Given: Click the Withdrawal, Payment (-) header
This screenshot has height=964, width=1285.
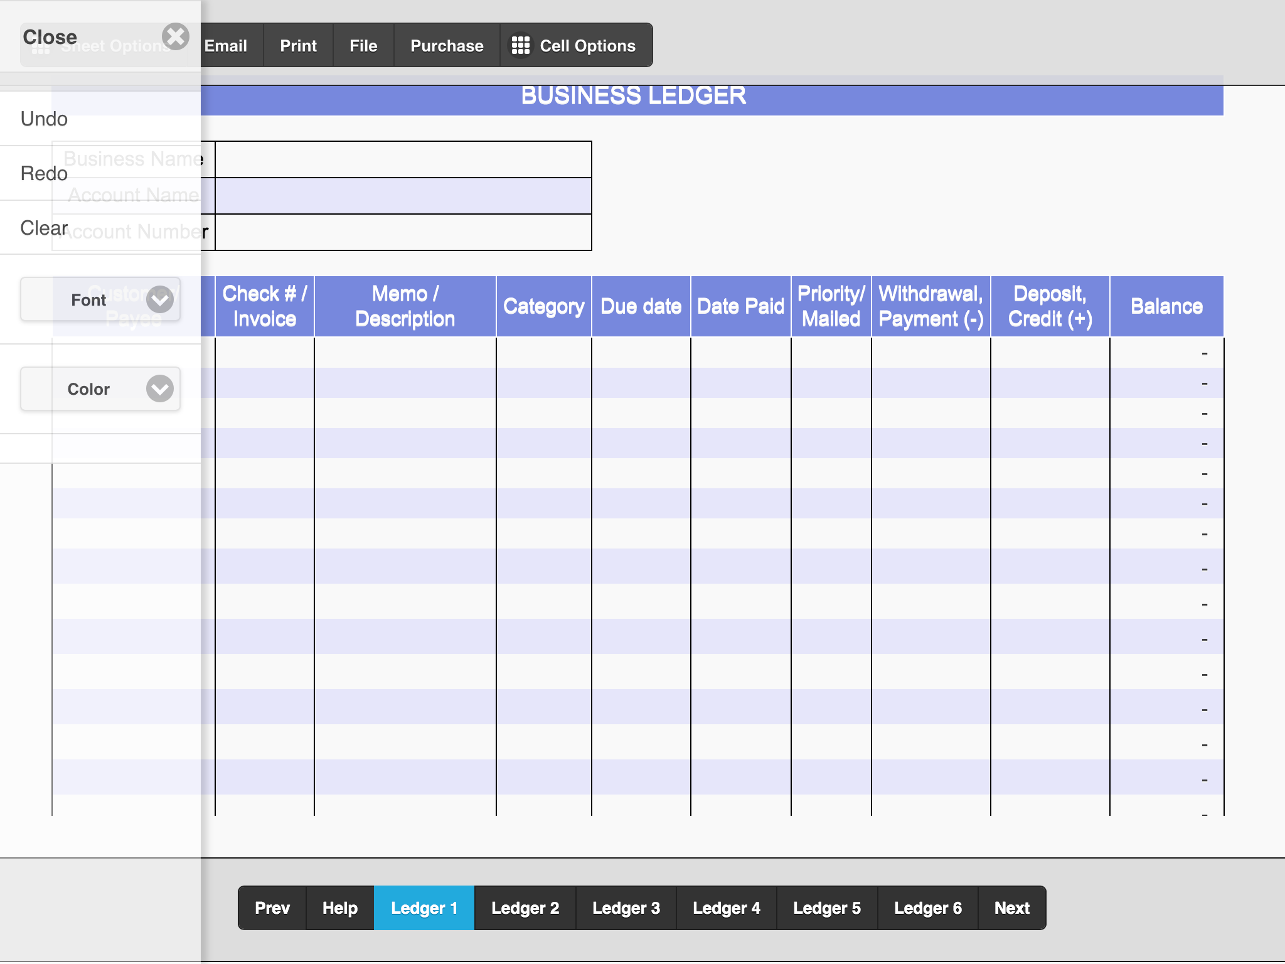Looking at the screenshot, I should tap(931, 306).
